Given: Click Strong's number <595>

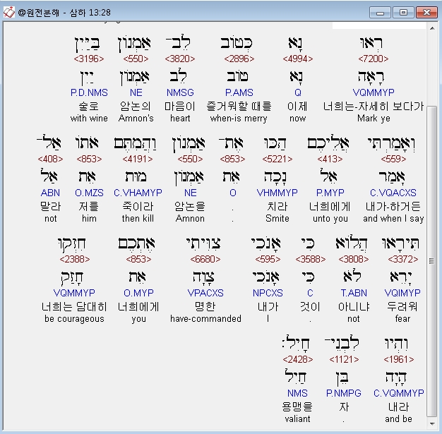Looking at the screenshot, I should pos(268,259).
